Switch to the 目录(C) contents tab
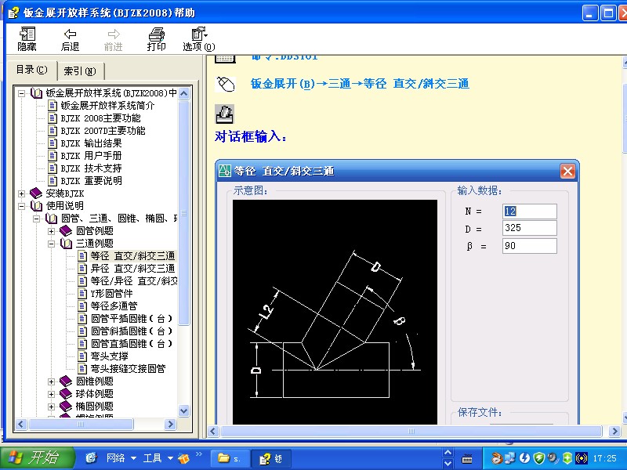Screen dimensions: 627x470 click(x=31, y=70)
